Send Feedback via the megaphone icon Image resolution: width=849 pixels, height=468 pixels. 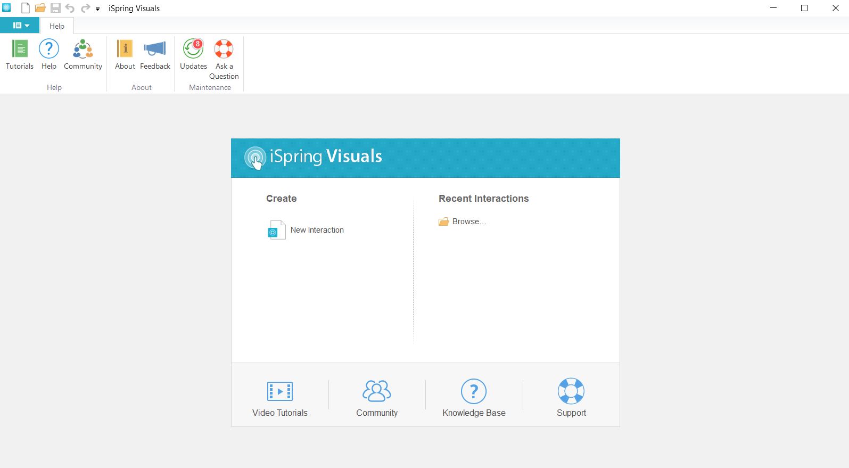click(x=155, y=54)
